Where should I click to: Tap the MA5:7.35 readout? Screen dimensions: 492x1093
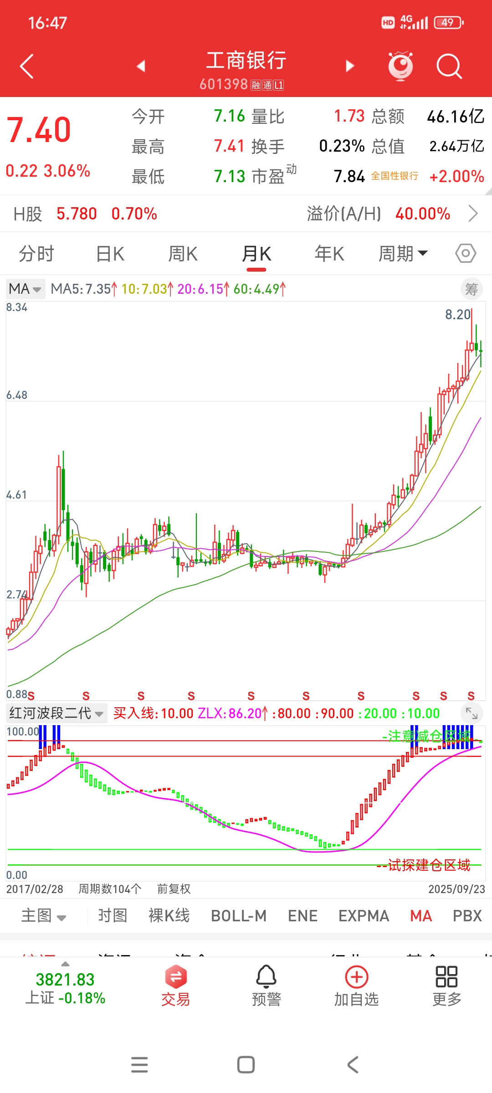[x=83, y=289]
